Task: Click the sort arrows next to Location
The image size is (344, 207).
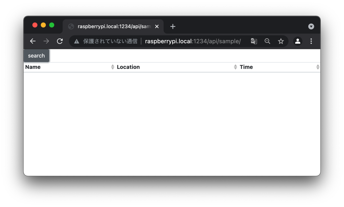Action: click(x=235, y=67)
